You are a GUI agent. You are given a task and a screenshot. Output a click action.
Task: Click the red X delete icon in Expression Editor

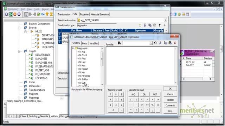[x=175, y=43]
